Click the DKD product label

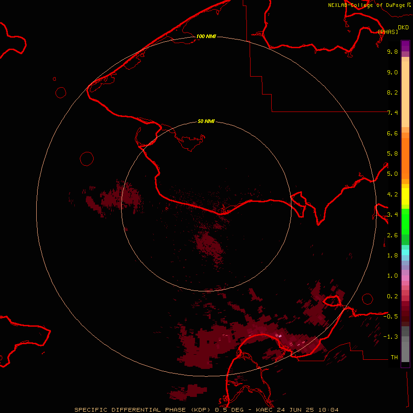pyautogui.click(x=403, y=27)
